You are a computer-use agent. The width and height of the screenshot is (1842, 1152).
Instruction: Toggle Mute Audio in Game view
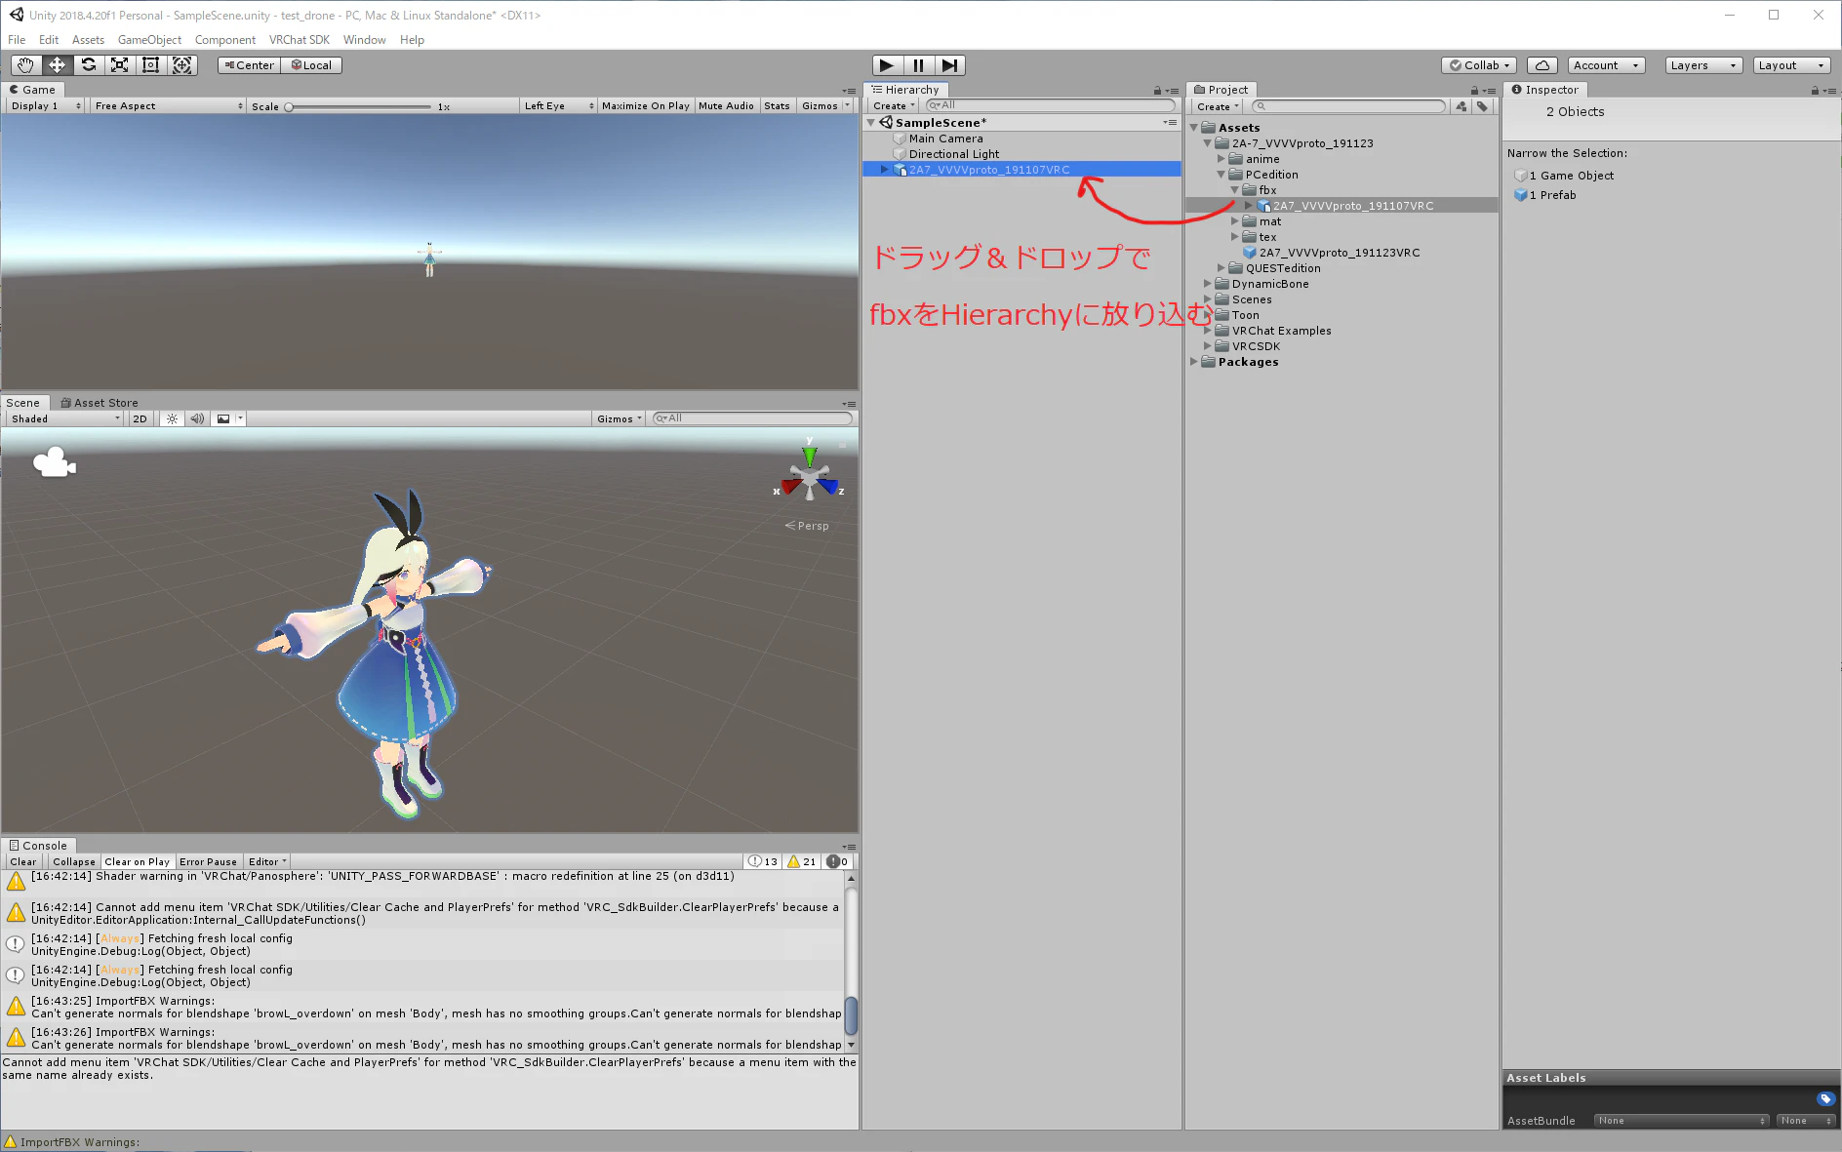[726, 105]
